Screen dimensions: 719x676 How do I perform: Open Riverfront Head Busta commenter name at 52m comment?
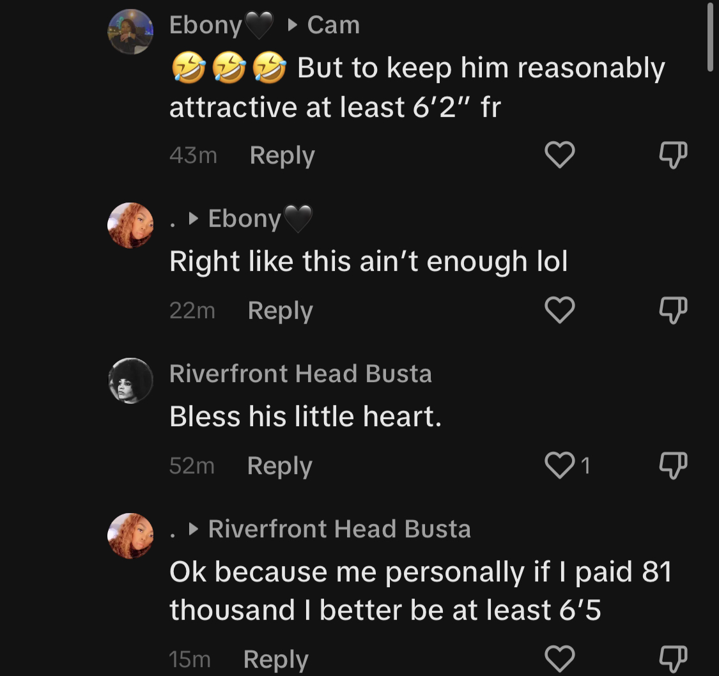300,374
